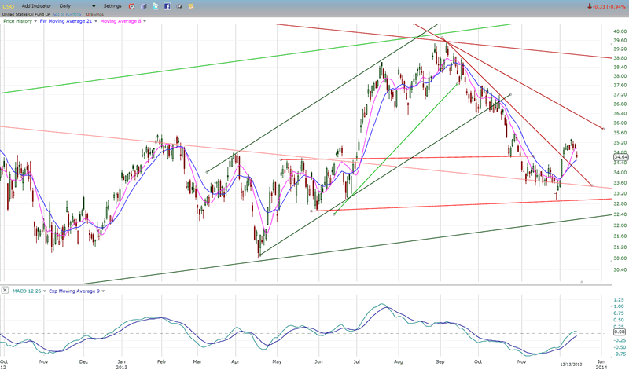This screenshot has width=629, height=370.
Task: Click the 34.64 current price label
Action: pyautogui.click(x=620, y=157)
